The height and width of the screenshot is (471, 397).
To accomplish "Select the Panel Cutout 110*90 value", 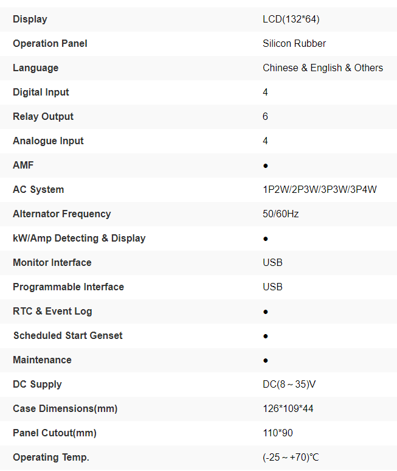I will coord(277,433).
